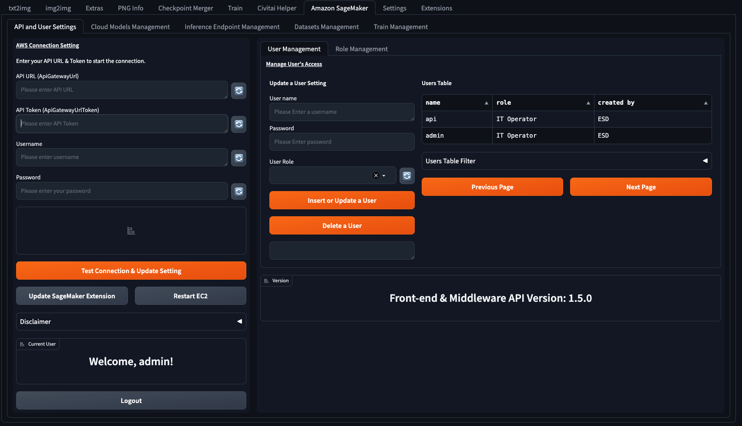Go to Next Page of users

pyautogui.click(x=641, y=187)
